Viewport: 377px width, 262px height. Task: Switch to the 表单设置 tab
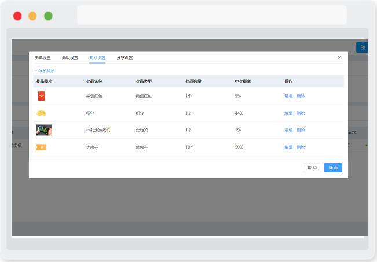42,58
